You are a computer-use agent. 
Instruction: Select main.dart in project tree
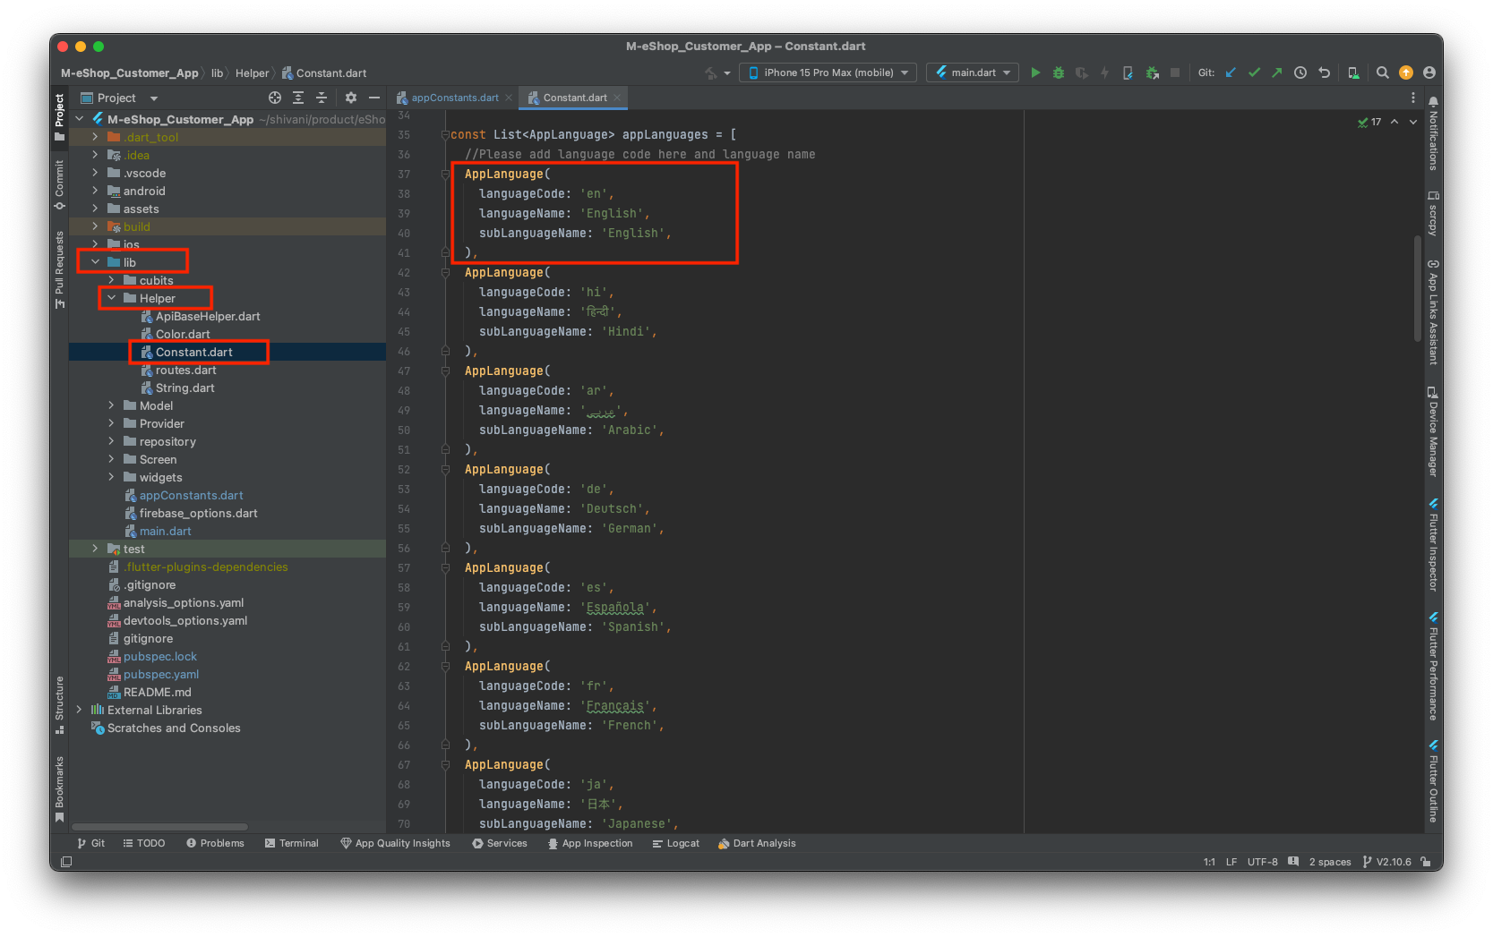[166, 531]
